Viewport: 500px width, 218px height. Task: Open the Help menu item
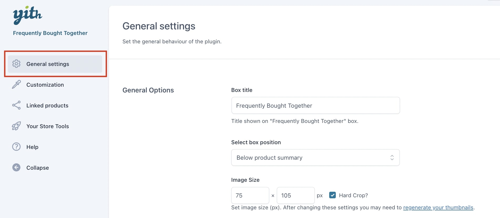[x=32, y=147]
